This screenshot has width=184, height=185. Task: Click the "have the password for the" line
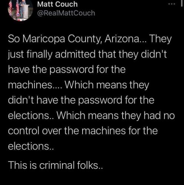click(67, 70)
